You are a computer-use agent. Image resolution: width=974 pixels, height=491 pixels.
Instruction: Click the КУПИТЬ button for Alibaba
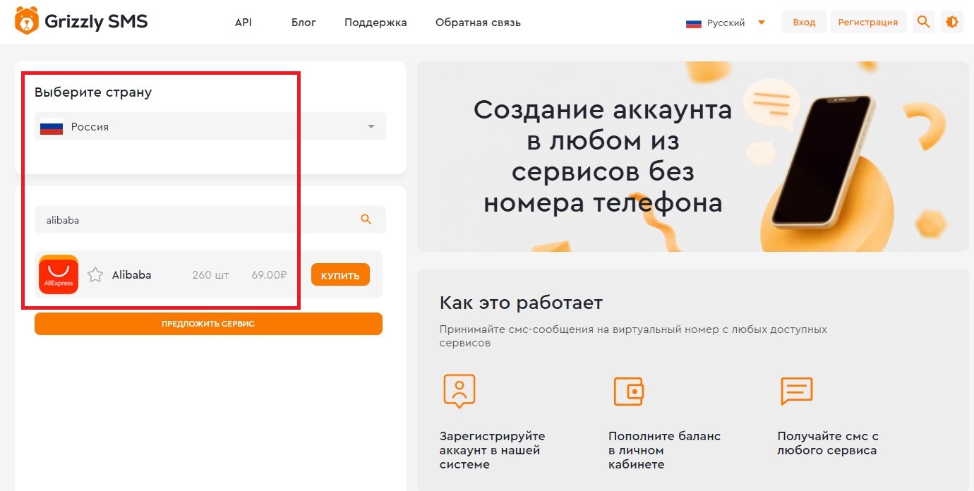(x=340, y=275)
